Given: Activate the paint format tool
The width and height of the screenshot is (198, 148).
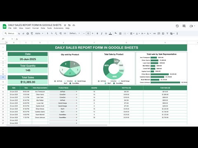Looking at the screenshot, I should 32,33.
